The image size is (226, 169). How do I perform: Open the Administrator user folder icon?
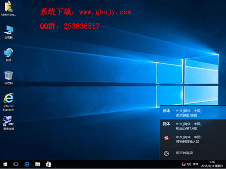(9, 8)
